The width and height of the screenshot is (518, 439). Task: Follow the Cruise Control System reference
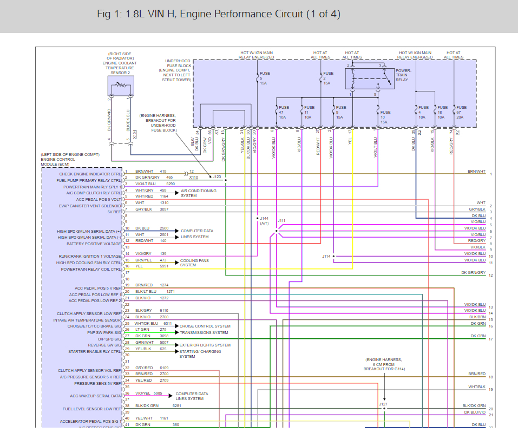205,326
